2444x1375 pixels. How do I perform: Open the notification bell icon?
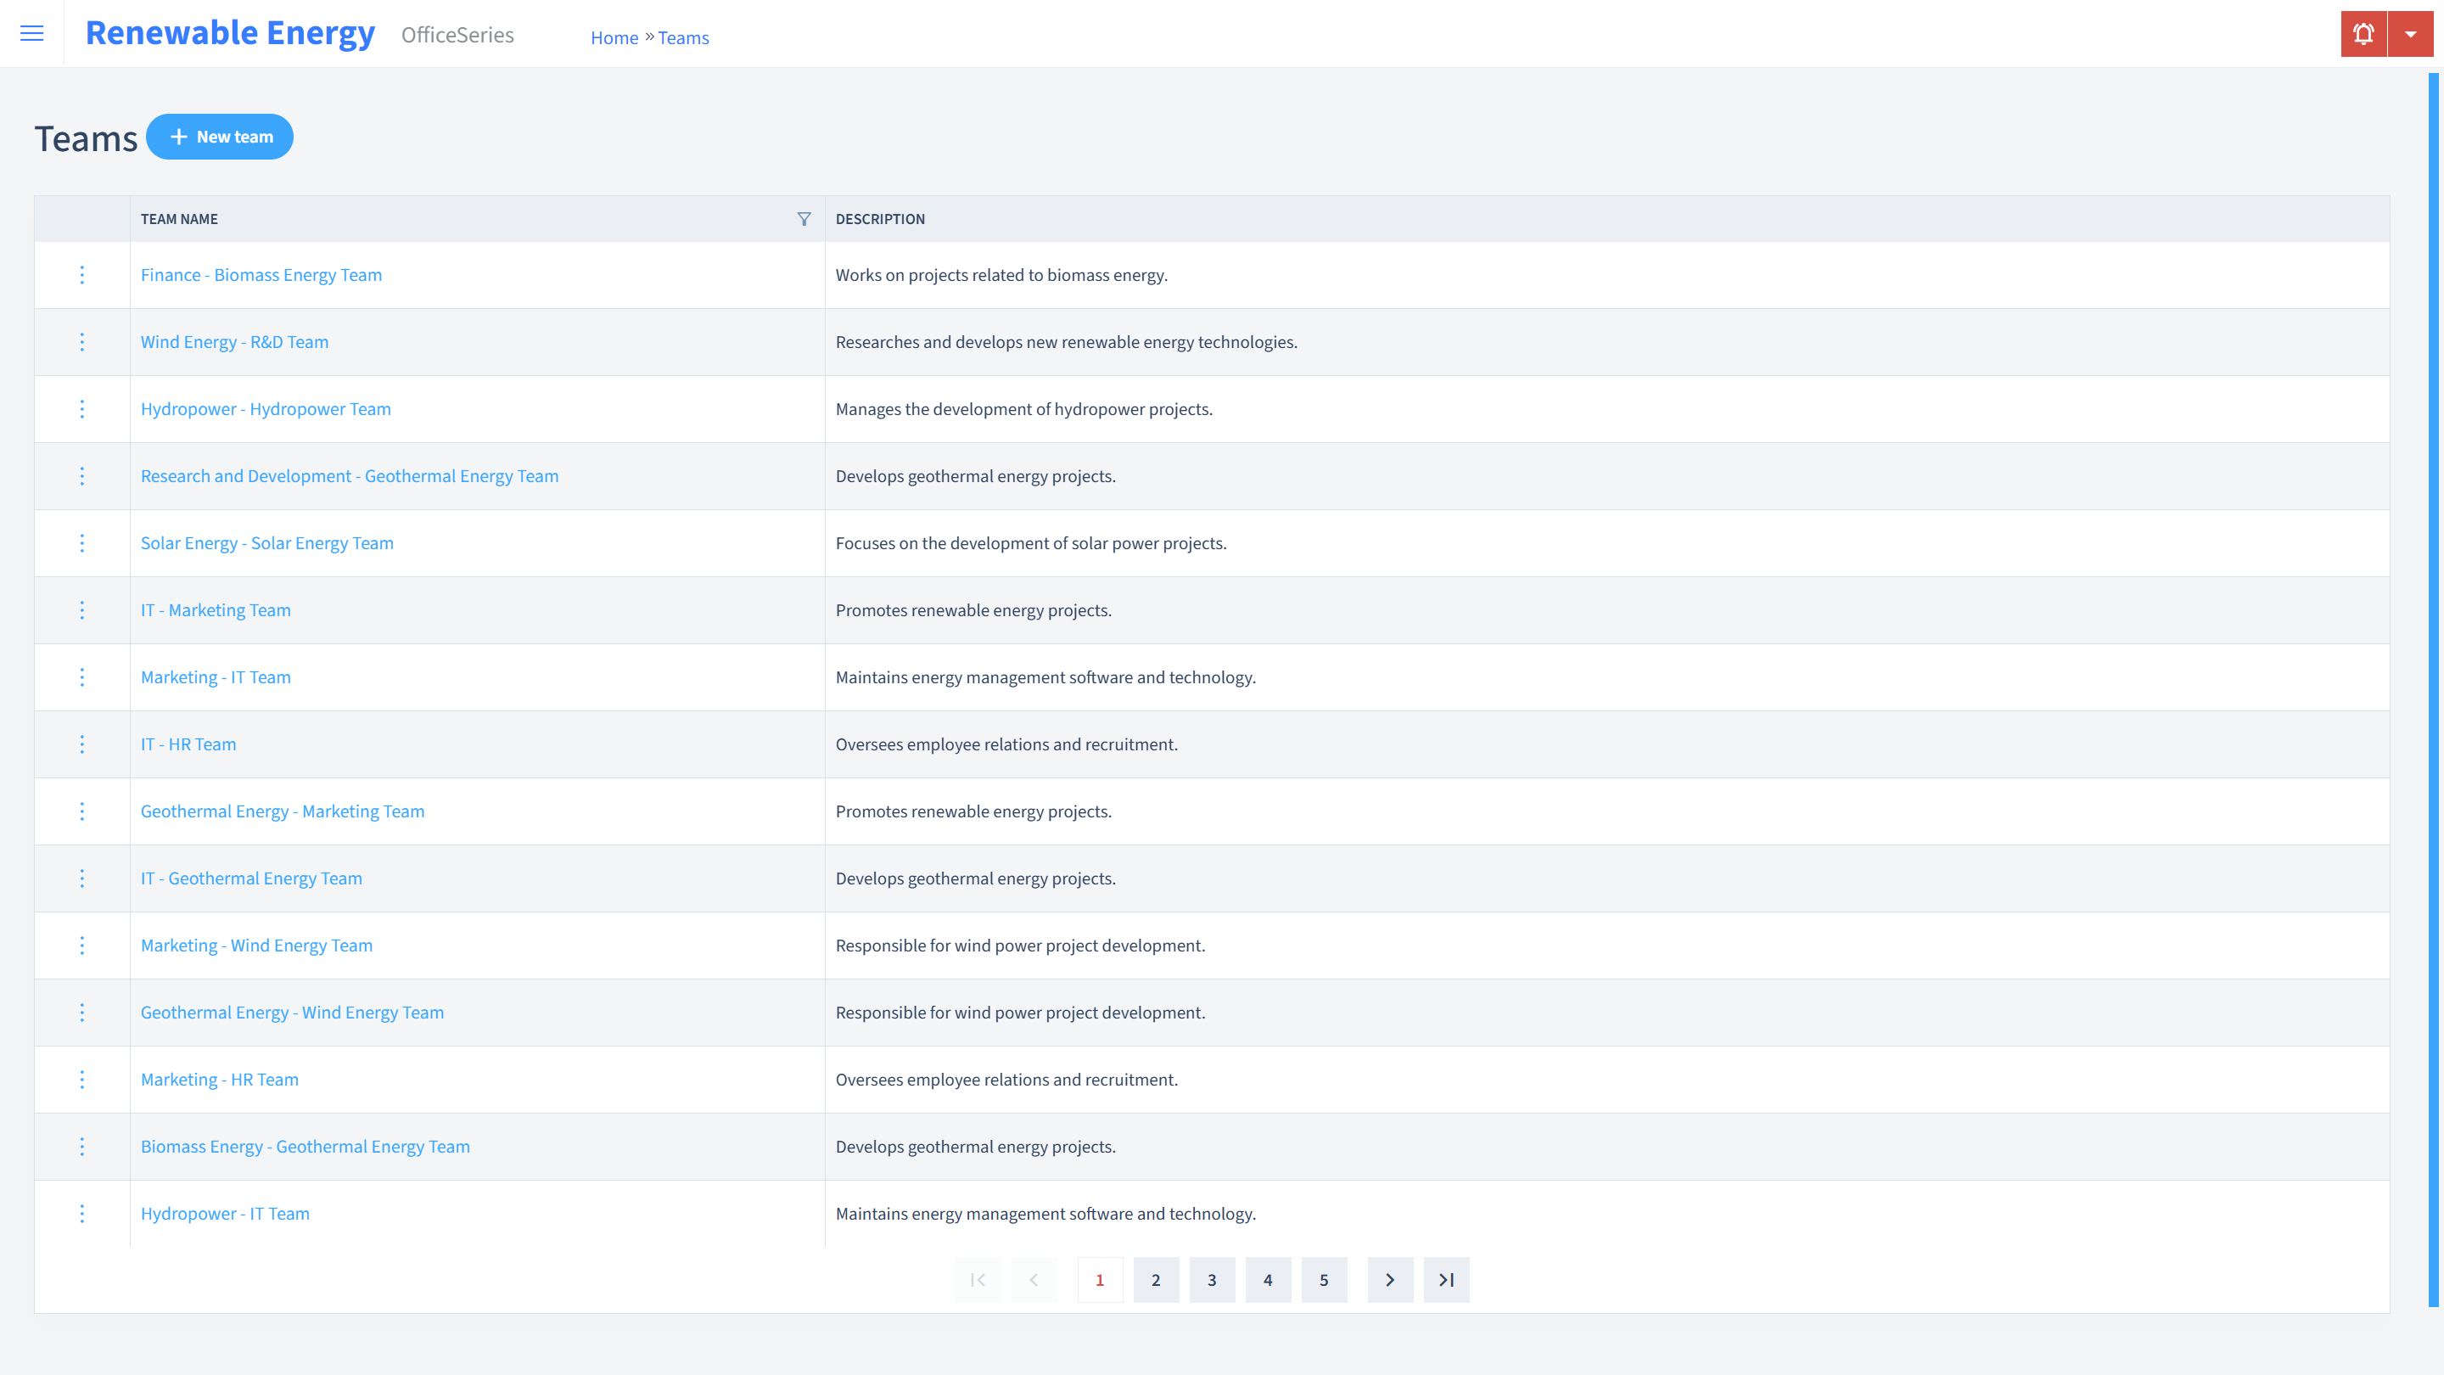[x=2363, y=34]
